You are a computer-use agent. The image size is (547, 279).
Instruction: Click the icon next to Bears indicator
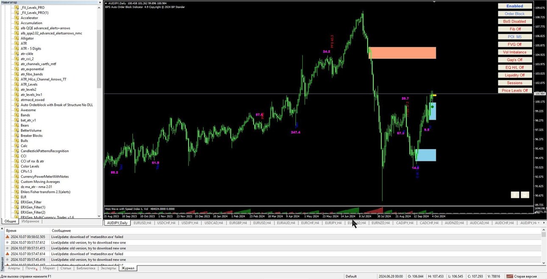(17, 125)
